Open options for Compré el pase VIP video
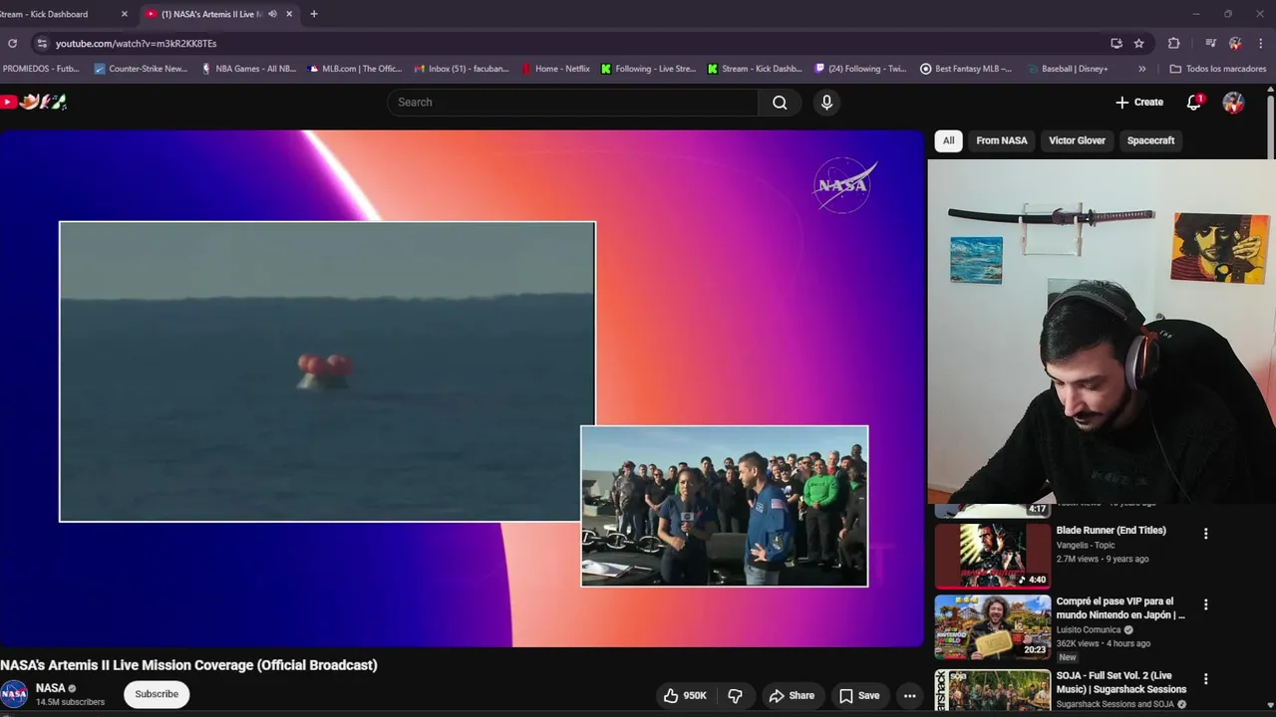This screenshot has width=1276, height=717. (x=1205, y=604)
